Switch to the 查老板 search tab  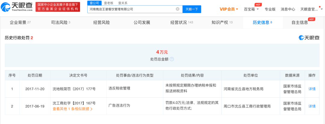click(109, 3)
